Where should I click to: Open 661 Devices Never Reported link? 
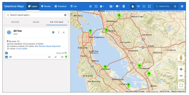[x=47, y=46]
